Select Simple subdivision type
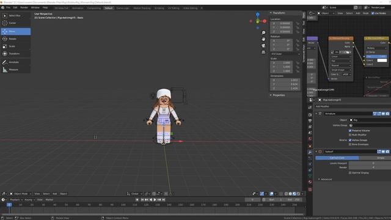The image size is (391, 220). pyautogui.click(x=375, y=158)
